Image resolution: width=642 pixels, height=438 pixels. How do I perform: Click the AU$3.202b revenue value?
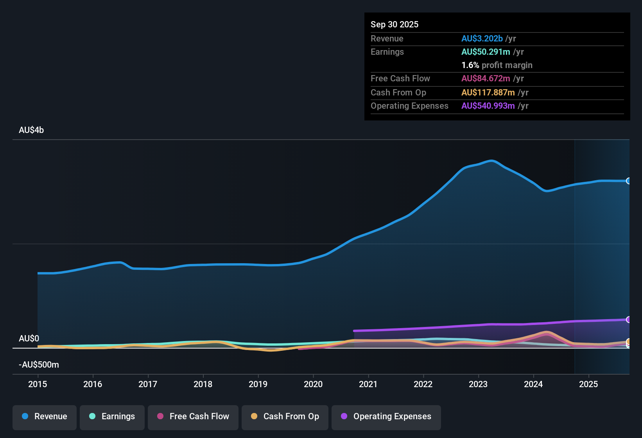click(482, 38)
